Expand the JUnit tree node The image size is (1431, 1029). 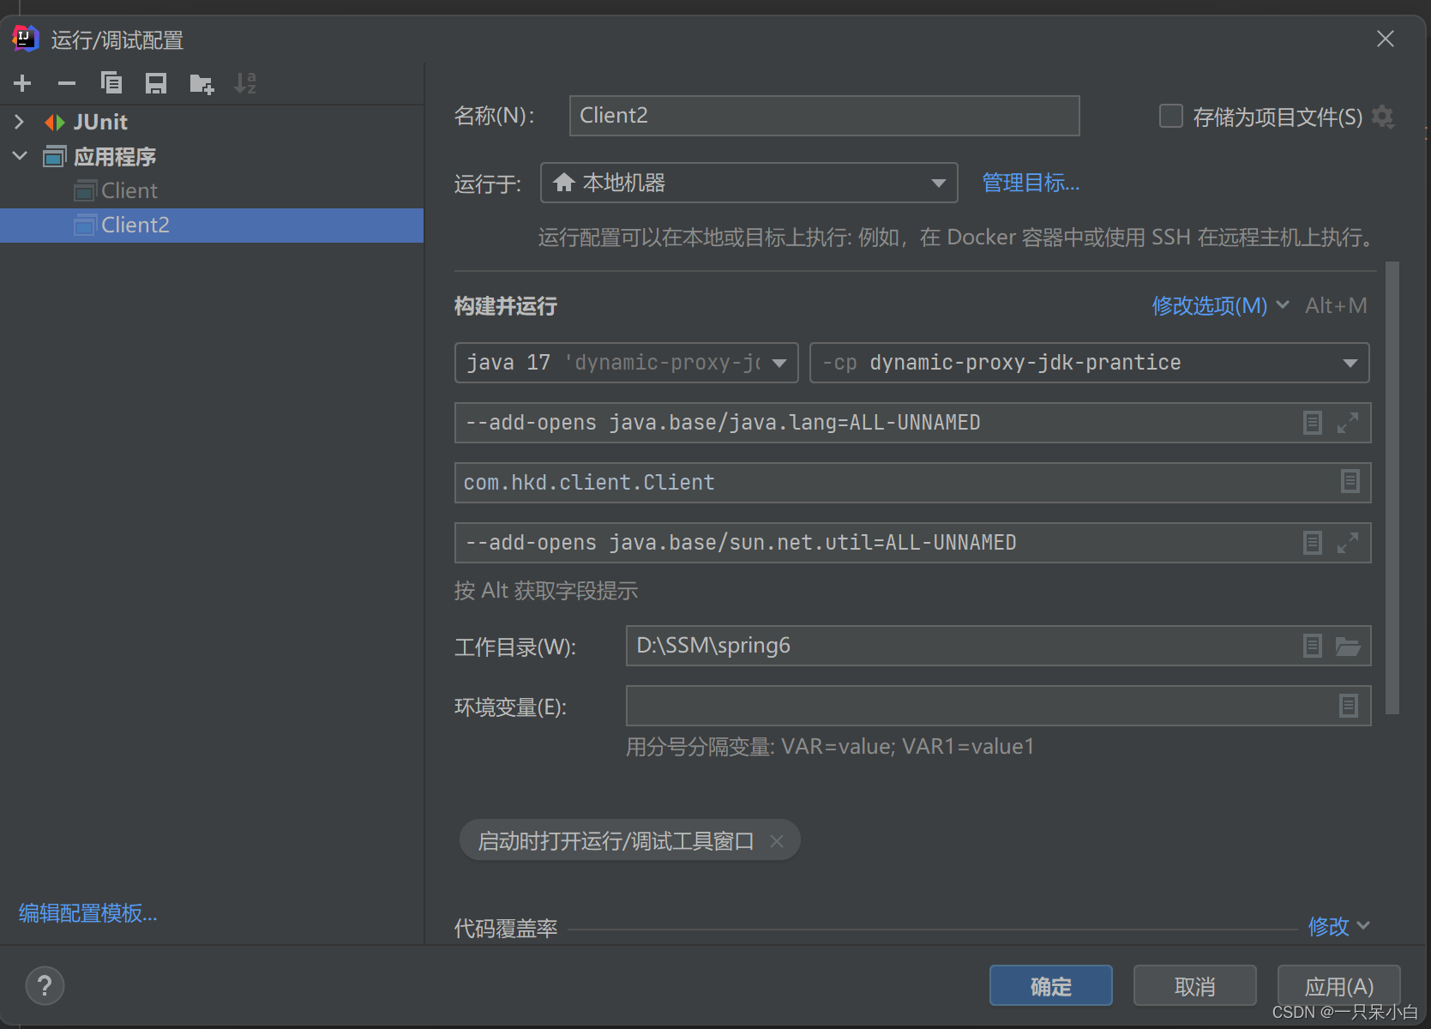20,122
